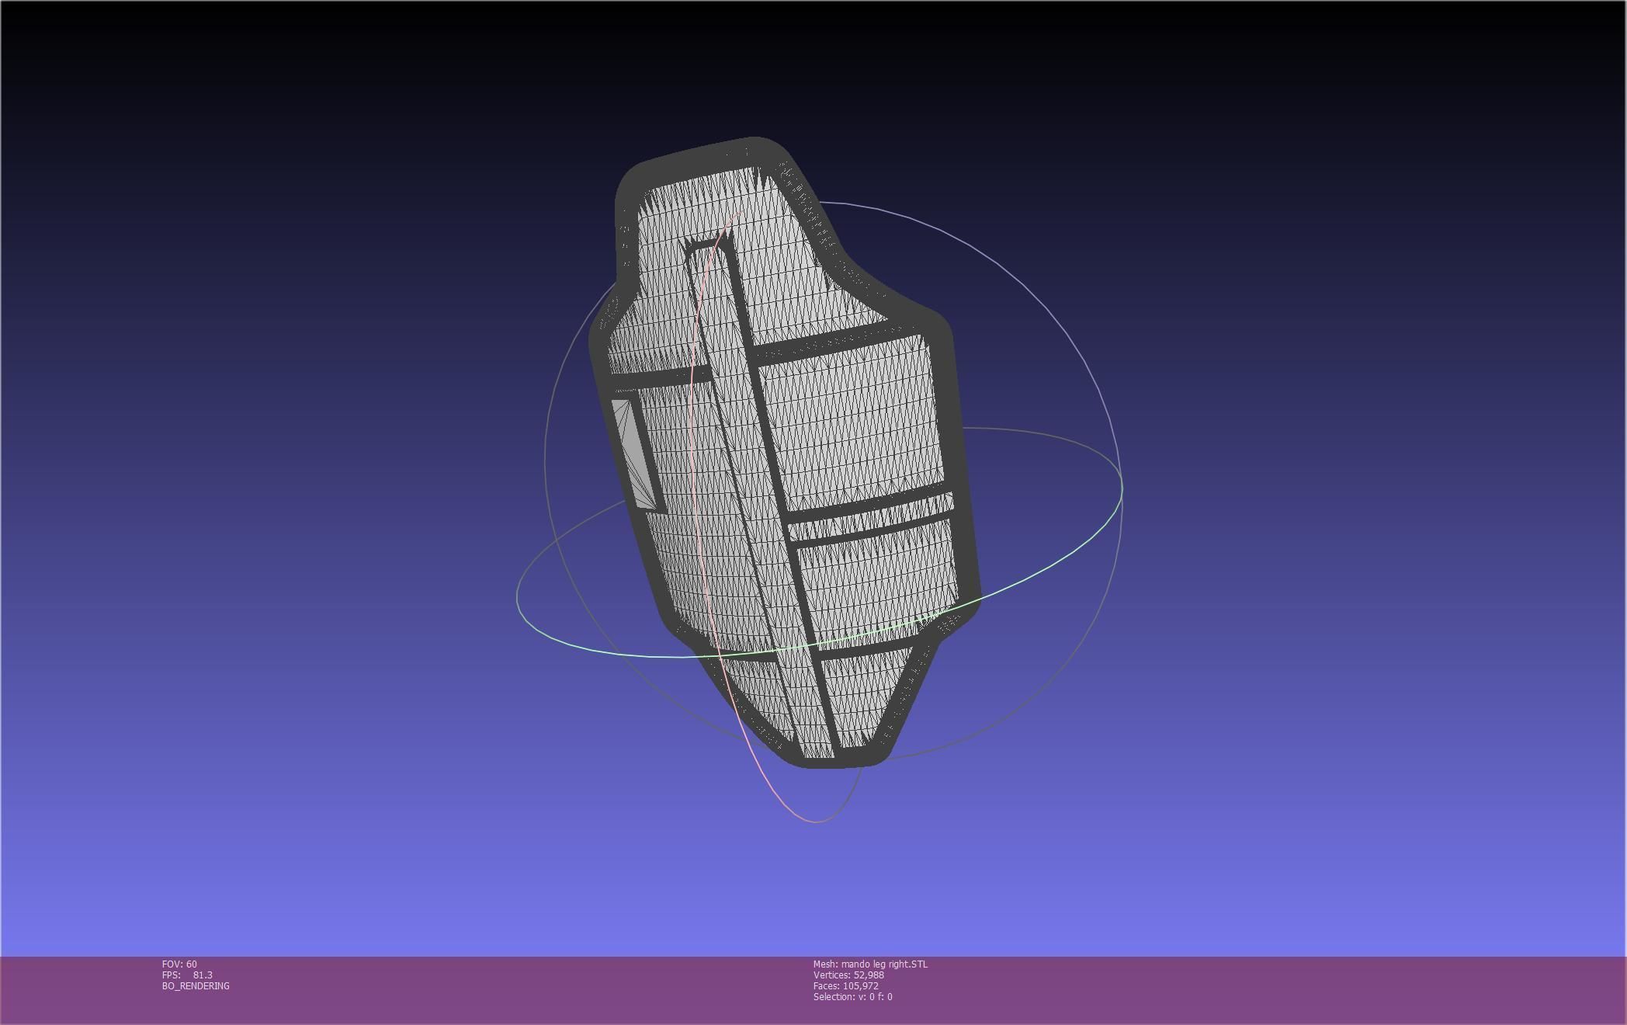
Task: Click the 'Selection: v: 0 f: 0' line
Action: [x=853, y=996]
